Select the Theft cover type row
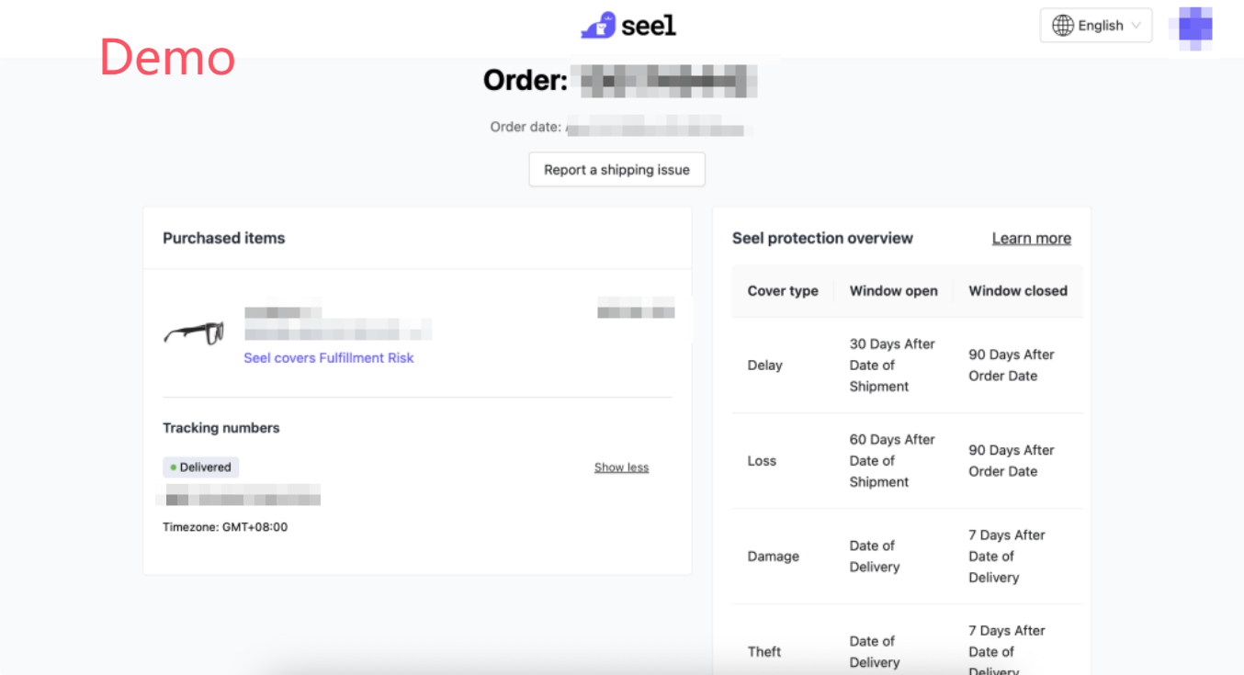The width and height of the screenshot is (1244, 675). click(x=764, y=652)
